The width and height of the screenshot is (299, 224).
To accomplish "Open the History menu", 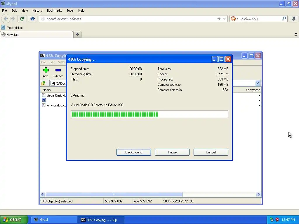I will point(37,10).
